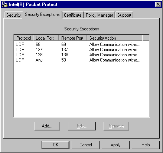Click the disabled Remove button
The height and width of the screenshot is (153, 163).
(116, 126)
